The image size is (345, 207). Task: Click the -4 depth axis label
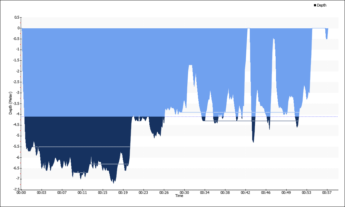[18, 114]
